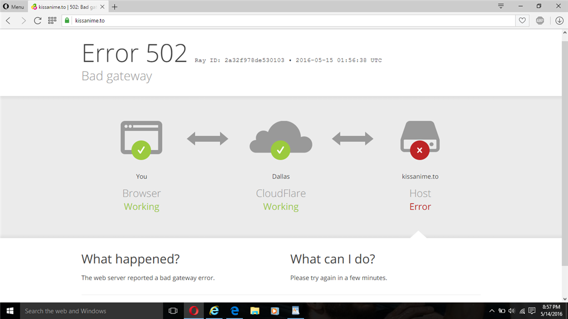Open a new tab with the plus button
The width and height of the screenshot is (568, 319).
[x=114, y=7]
